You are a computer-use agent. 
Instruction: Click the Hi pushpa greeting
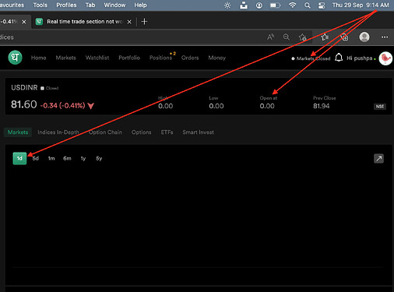point(360,58)
